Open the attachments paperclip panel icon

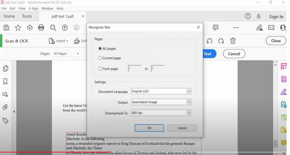point(5,107)
